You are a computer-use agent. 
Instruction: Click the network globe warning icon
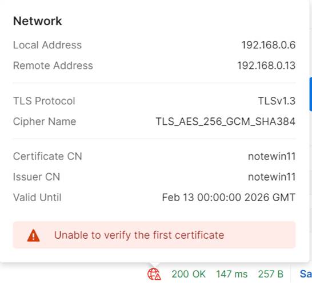pyautogui.click(x=154, y=274)
